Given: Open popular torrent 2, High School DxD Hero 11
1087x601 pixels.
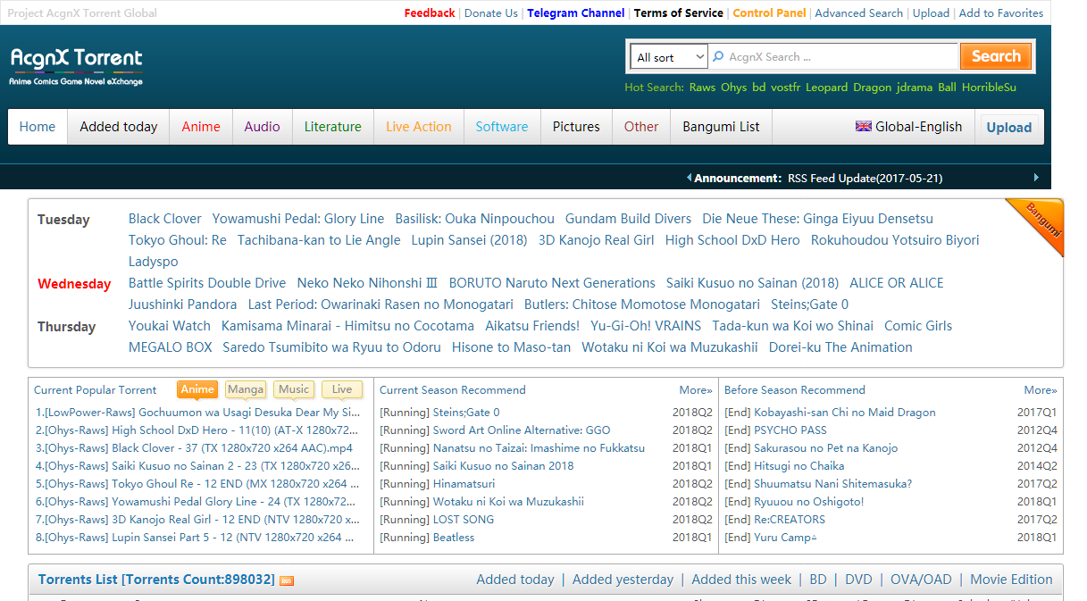Looking at the screenshot, I should [197, 430].
